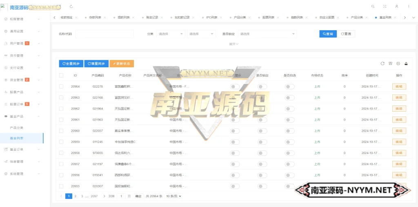This screenshot has height=207, width=418.
Task: Click the table refresh icon above grid
Action: 382,64
